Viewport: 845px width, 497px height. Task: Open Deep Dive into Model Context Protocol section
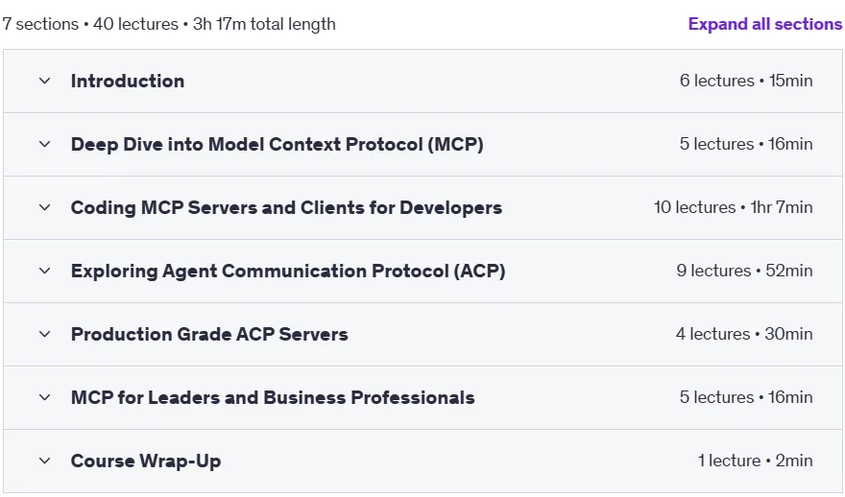(x=277, y=144)
